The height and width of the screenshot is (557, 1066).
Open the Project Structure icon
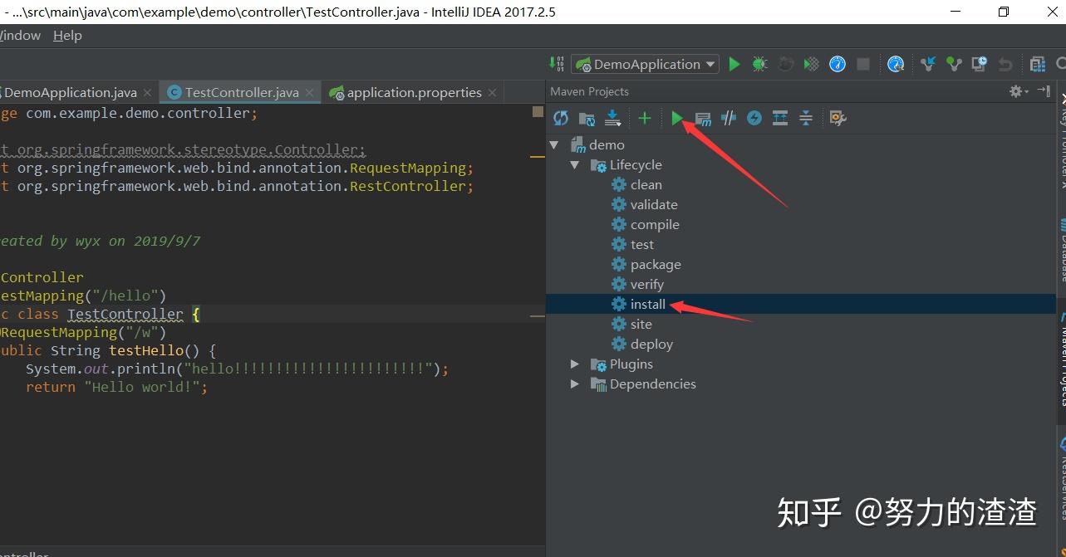click(1037, 64)
